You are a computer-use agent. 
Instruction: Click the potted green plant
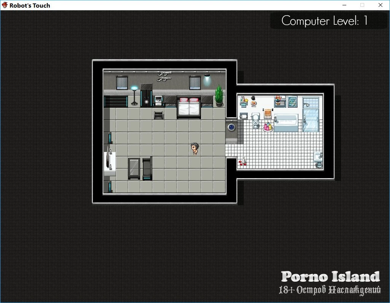[x=219, y=96]
